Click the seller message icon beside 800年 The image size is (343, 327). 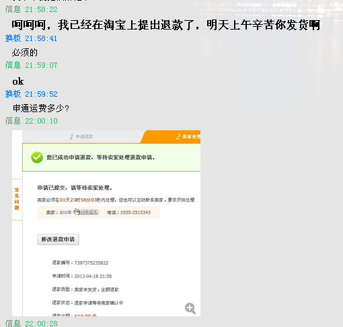click(x=86, y=212)
